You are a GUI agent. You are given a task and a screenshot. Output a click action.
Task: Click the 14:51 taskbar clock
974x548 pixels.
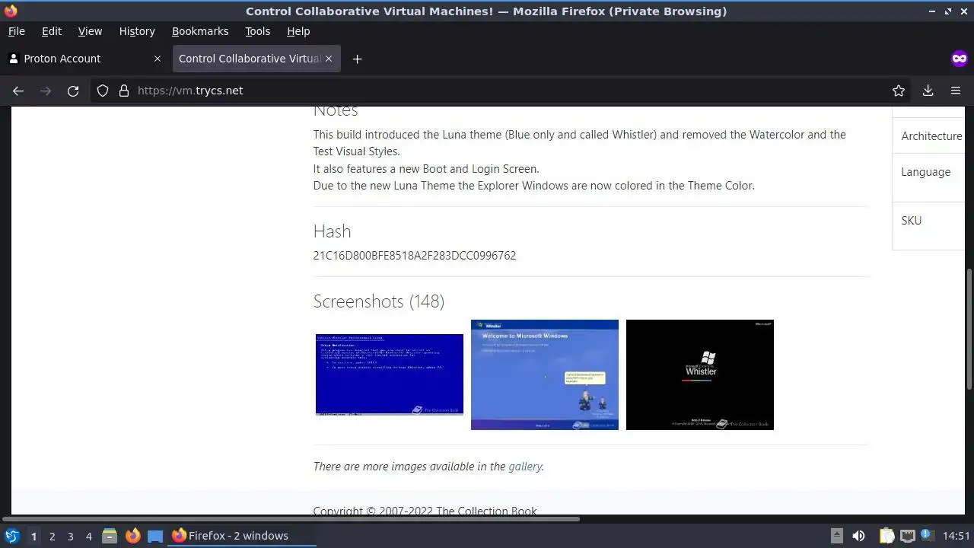(x=956, y=536)
